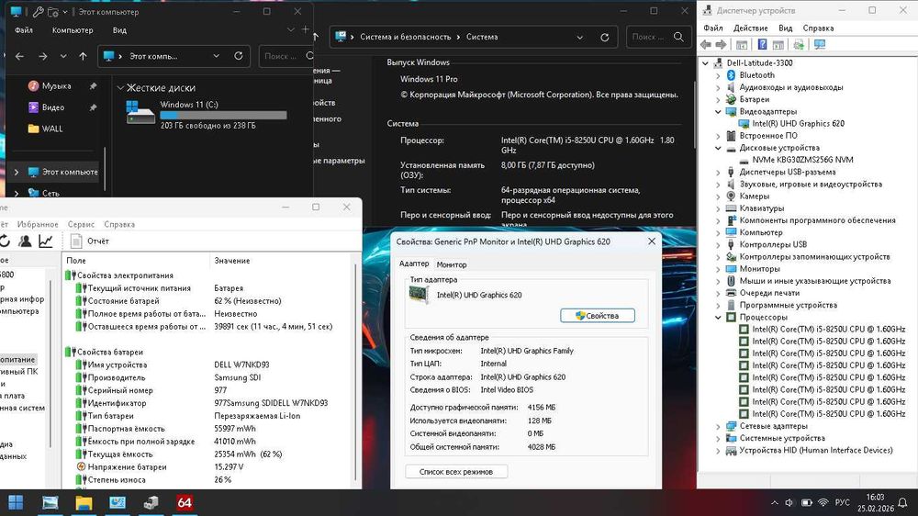Click the user icon in AIDA64 toolbar
Screen dimensions: 918x516
(x=25, y=241)
